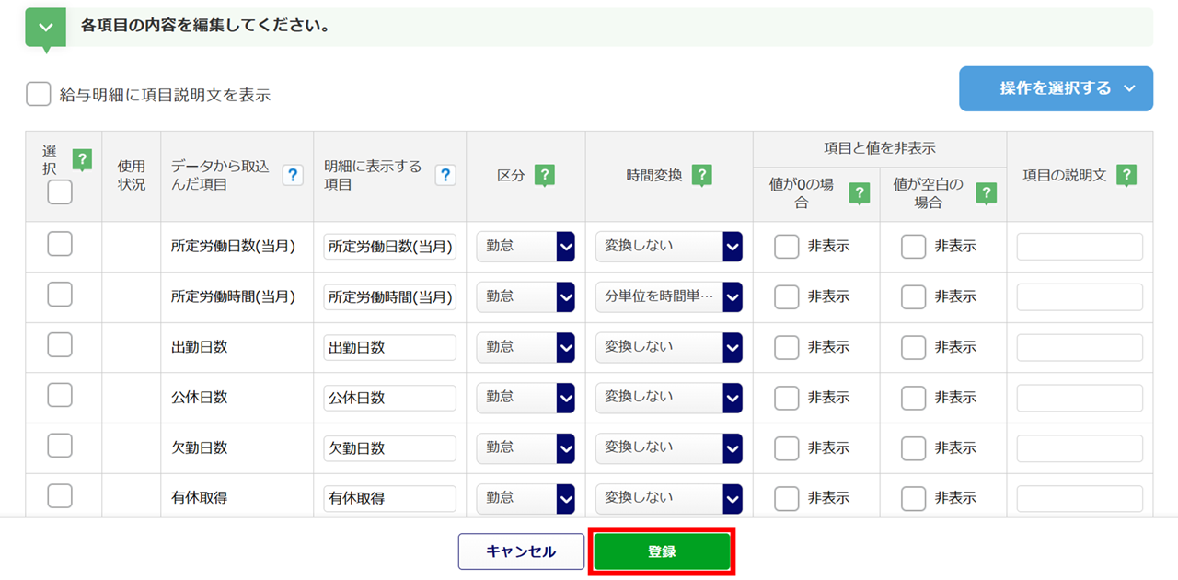Screen dimensions: 1178x580
Task: Open the 操作を選択する dropdown
Action: pyautogui.click(x=1056, y=88)
